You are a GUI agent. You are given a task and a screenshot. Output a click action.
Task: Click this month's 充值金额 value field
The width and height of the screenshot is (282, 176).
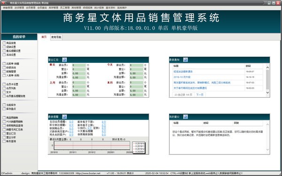pyautogui.click(x=136, y=95)
